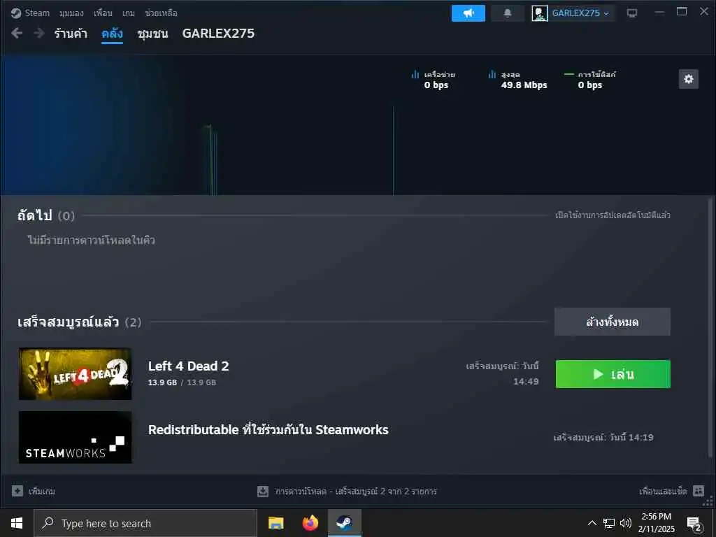Open the ช่วยเหลือ (Help) menu
The image size is (716, 537).
161,13
